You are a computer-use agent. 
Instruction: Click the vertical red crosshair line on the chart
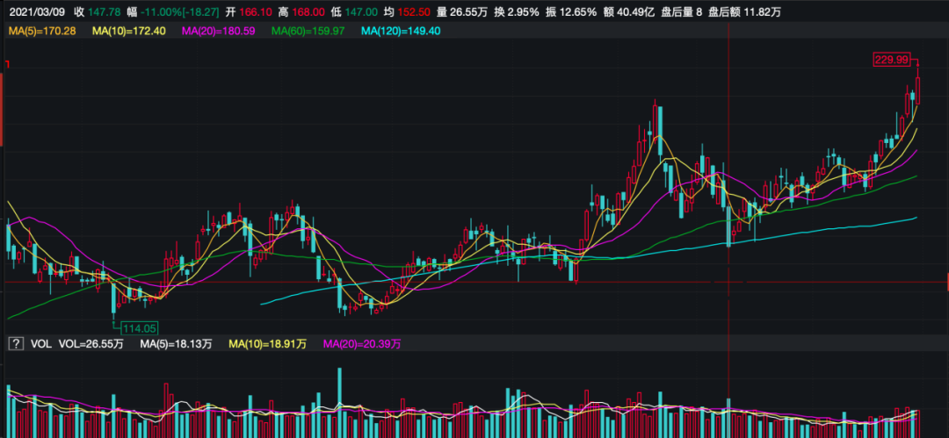pos(728,182)
